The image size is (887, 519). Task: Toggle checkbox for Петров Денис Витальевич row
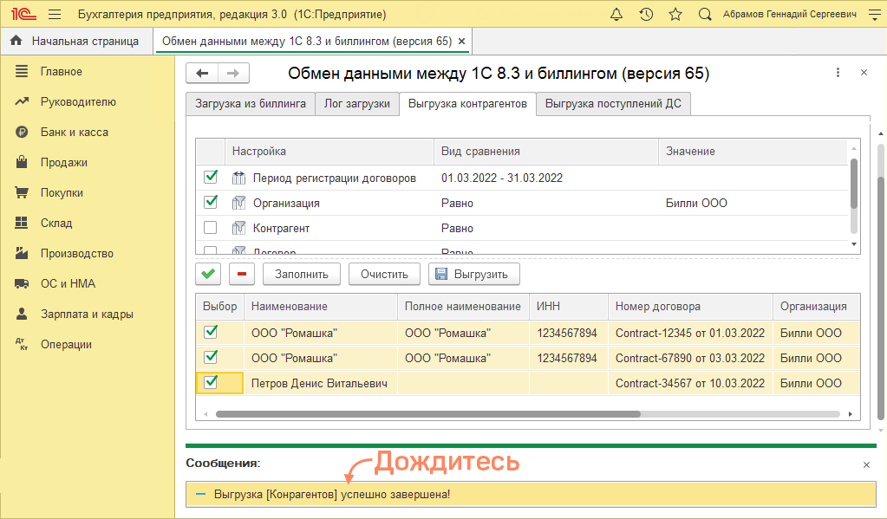coord(211,382)
